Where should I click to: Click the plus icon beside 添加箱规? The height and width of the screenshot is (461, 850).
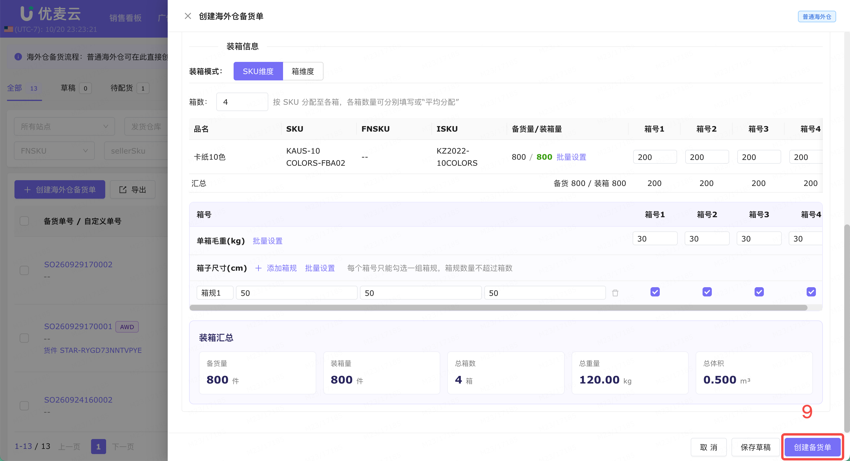pos(258,268)
